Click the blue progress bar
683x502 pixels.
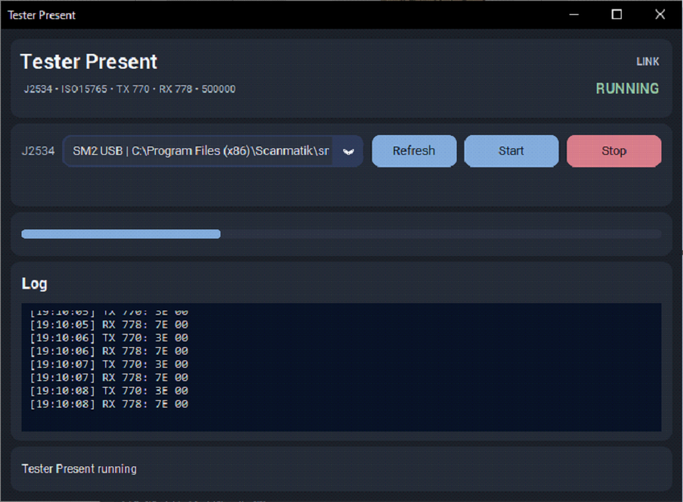click(x=121, y=234)
